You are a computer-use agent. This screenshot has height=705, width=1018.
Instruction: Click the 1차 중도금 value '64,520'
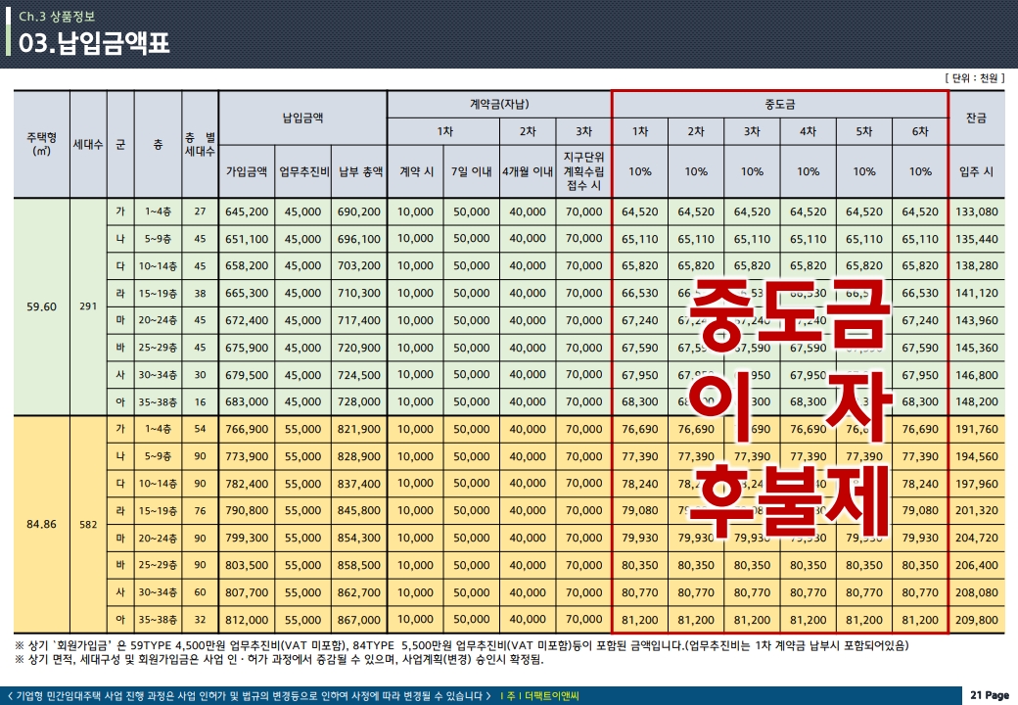tap(639, 211)
